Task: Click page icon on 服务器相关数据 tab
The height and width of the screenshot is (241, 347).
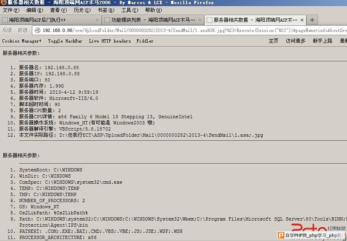Action: (x=210, y=20)
